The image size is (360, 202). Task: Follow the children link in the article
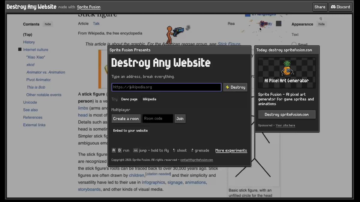(137, 175)
